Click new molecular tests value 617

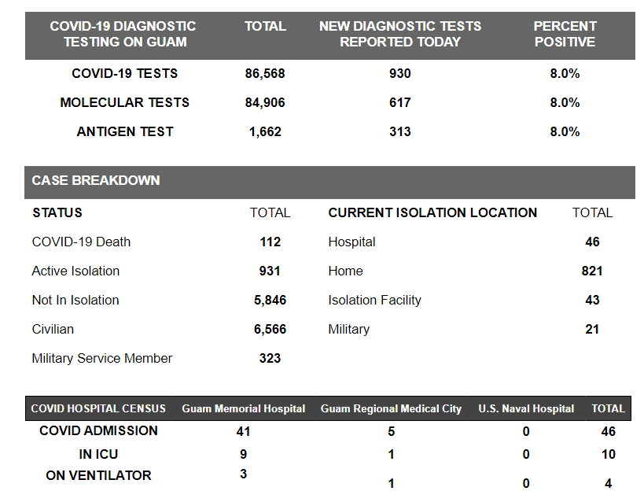[x=400, y=102]
